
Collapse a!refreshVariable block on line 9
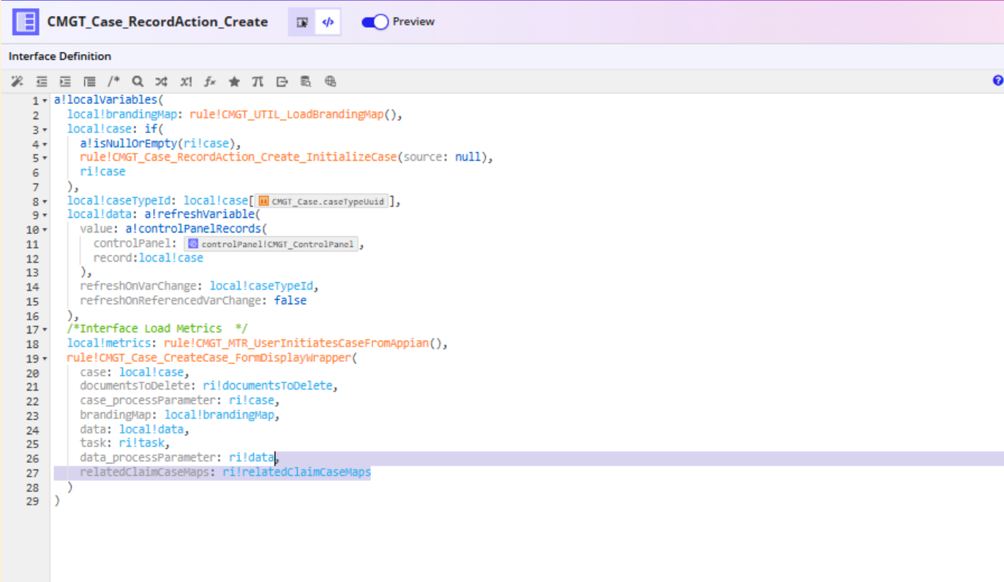pos(45,215)
